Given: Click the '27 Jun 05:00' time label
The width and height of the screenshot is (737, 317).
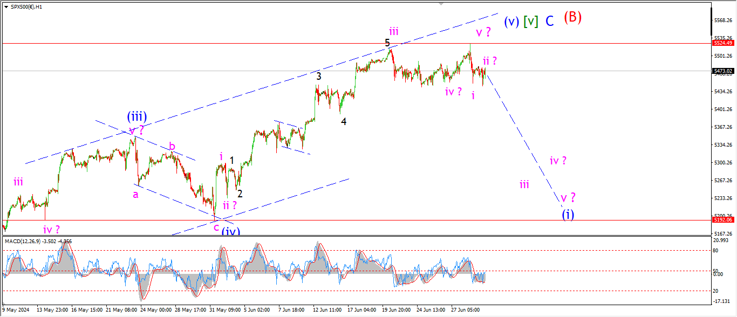Looking at the screenshot, I should coord(465,310).
